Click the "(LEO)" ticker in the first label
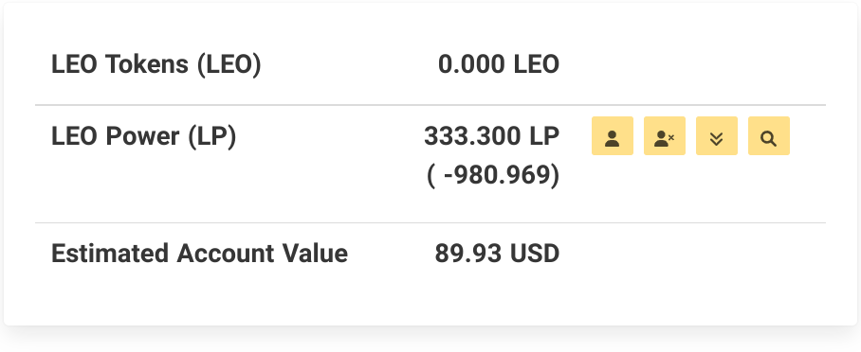This screenshot has width=861, height=352. [x=229, y=64]
